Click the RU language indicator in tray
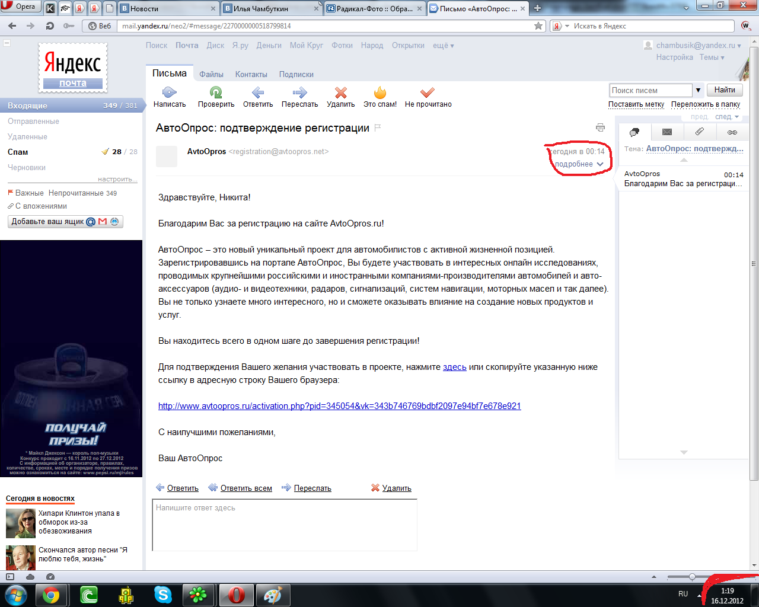 pyautogui.click(x=683, y=594)
